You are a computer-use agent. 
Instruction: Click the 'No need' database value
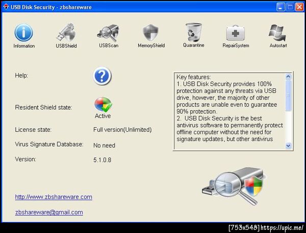(x=104, y=146)
